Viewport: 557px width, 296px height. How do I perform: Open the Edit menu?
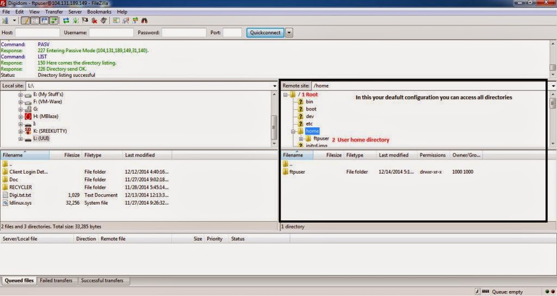19,12
